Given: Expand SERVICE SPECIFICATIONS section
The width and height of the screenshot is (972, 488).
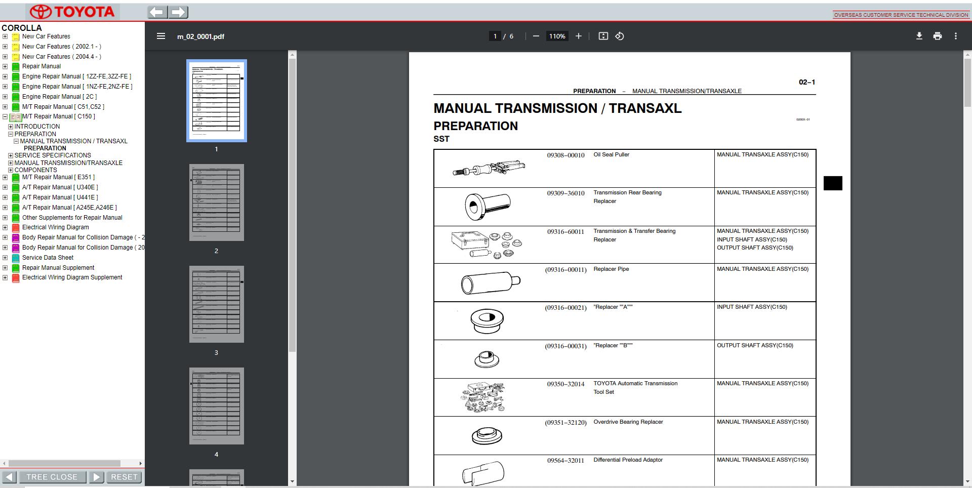Looking at the screenshot, I should coord(11,155).
